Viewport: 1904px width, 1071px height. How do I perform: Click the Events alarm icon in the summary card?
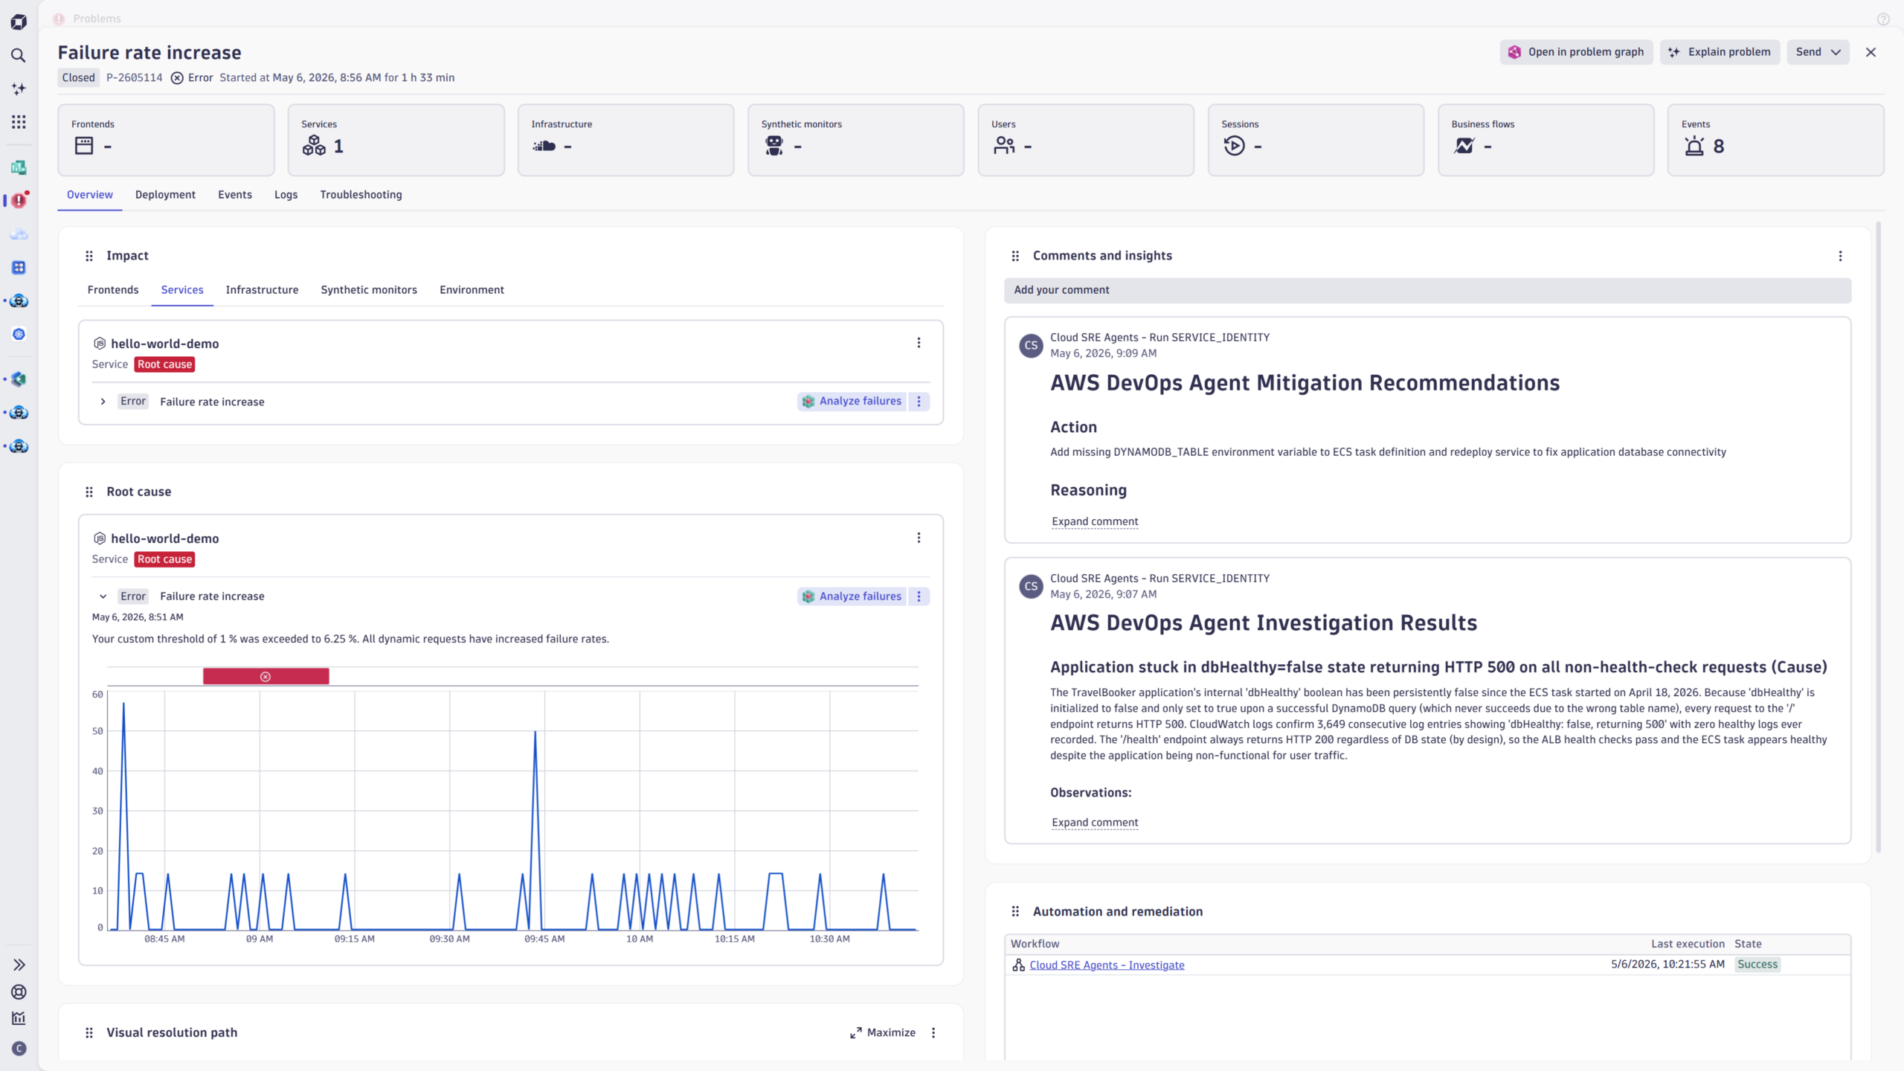point(1694,147)
